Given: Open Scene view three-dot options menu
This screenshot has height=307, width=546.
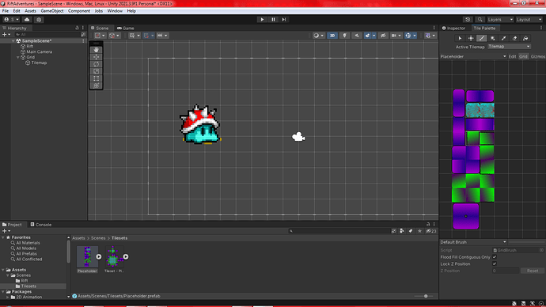Looking at the screenshot, I should tap(434, 28).
